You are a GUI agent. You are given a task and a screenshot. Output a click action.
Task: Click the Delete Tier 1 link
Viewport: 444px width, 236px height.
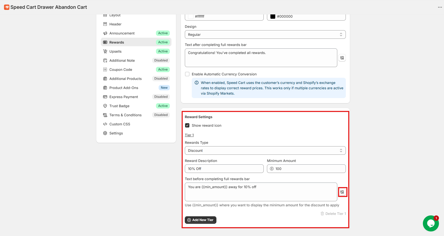(333, 214)
